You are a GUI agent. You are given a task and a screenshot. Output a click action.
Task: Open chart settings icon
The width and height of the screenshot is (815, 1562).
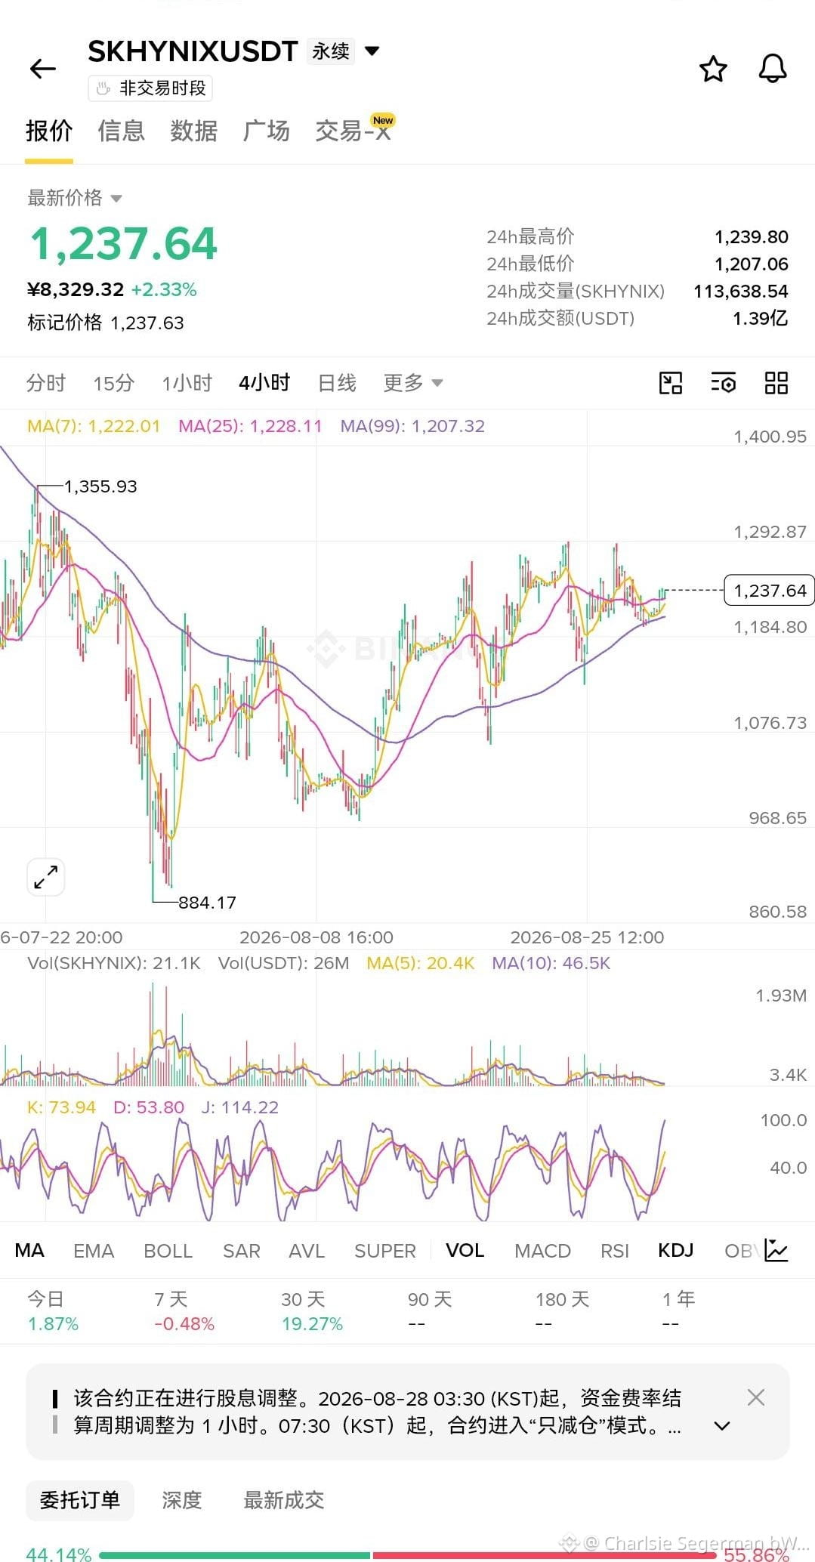[723, 383]
